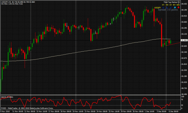Click the 25 Nov 16:00 time label
Viewport: 188px width, 113px height.
pyautogui.click(x=114, y=111)
